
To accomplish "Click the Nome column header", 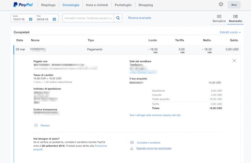I will pos(35,40).
